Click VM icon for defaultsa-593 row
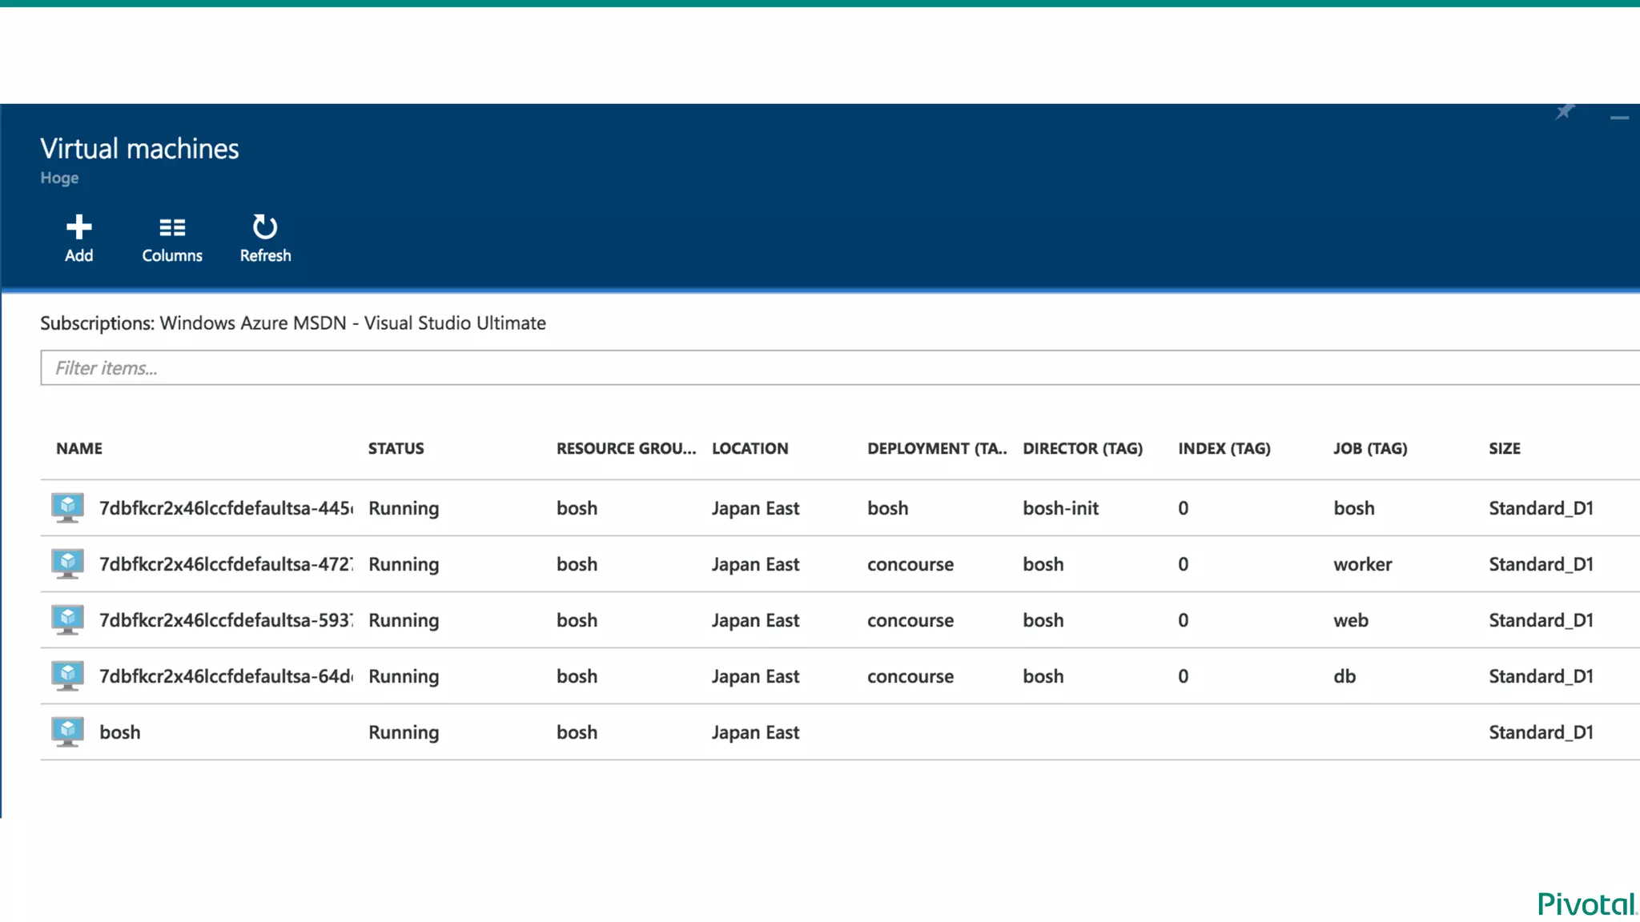Image resolution: width=1640 pixels, height=922 pixels. pyautogui.click(x=68, y=619)
